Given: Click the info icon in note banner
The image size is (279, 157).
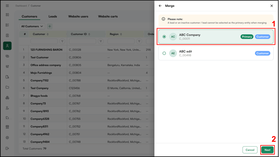Looking at the screenshot, I should coord(163,19).
